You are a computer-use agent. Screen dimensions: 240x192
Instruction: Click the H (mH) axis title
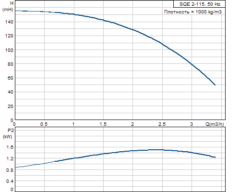tap(8, 6)
